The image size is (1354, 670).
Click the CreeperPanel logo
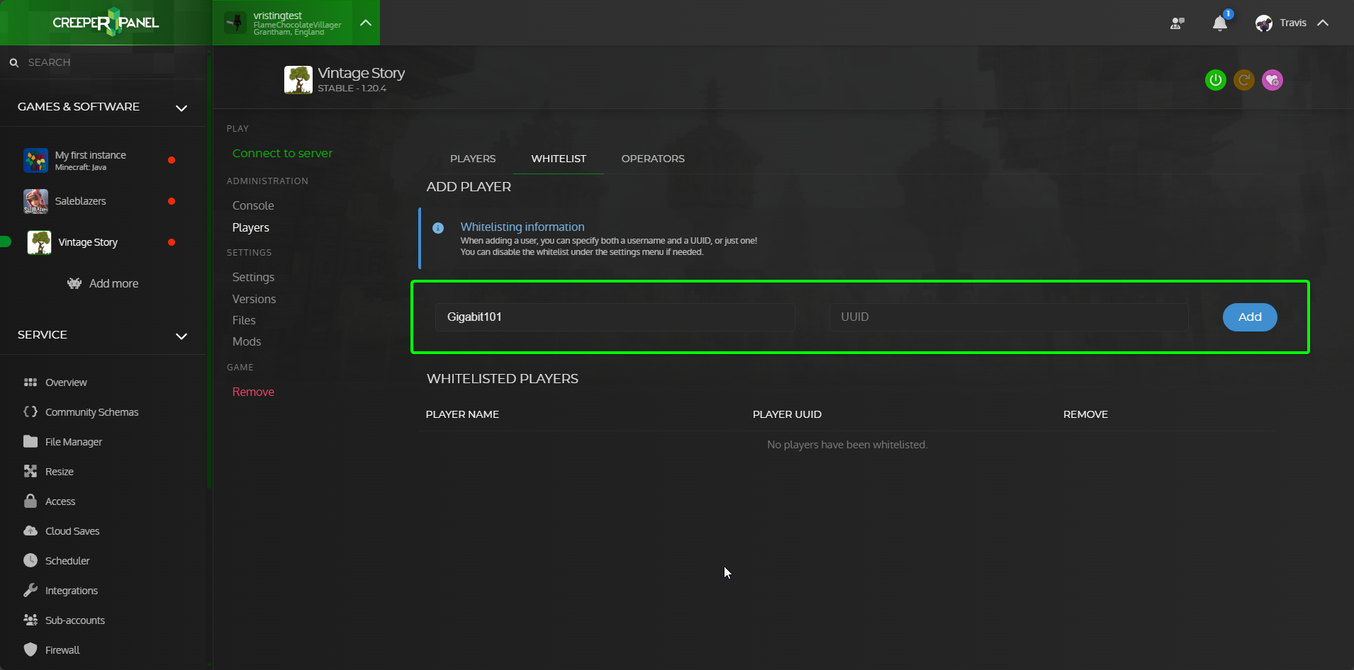click(106, 23)
